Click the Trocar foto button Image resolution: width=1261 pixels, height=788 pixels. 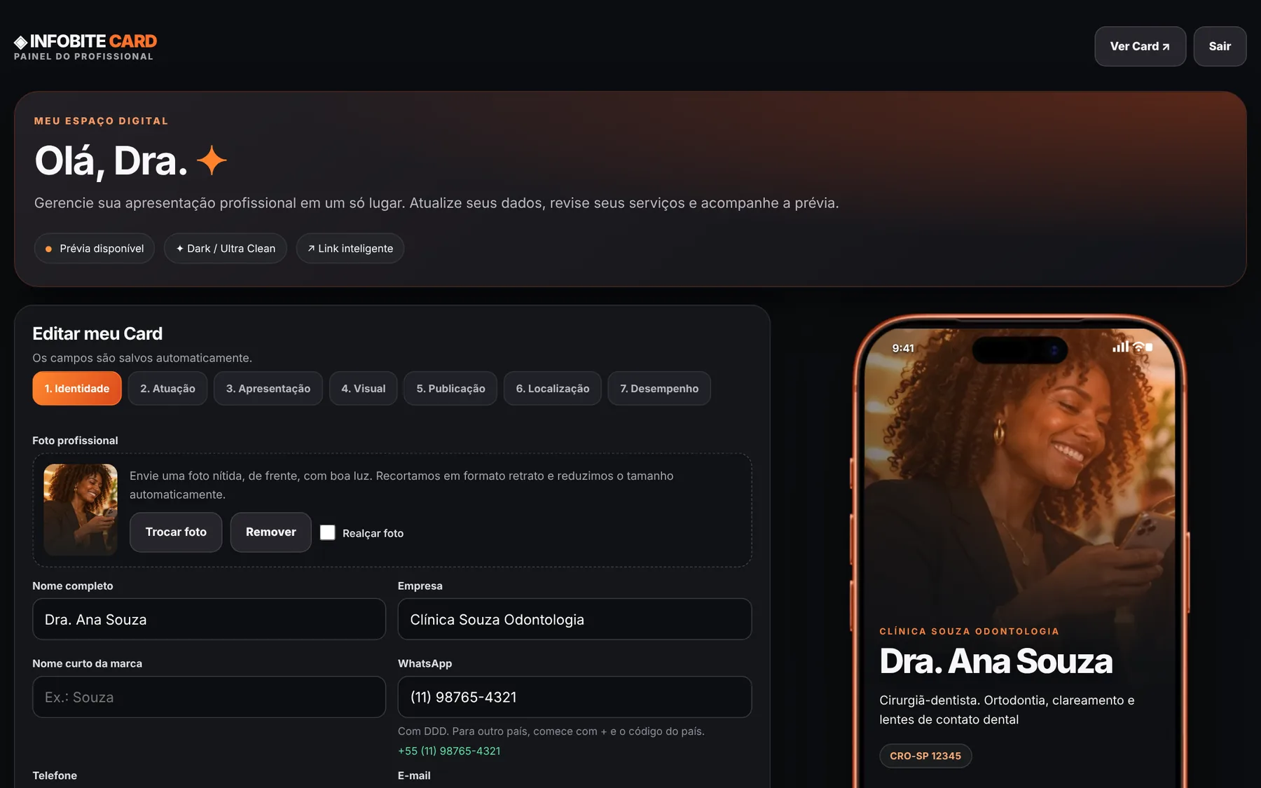coord(176,532)
